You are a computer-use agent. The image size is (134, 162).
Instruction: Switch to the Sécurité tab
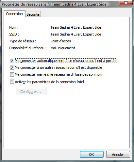coord(33,14)
